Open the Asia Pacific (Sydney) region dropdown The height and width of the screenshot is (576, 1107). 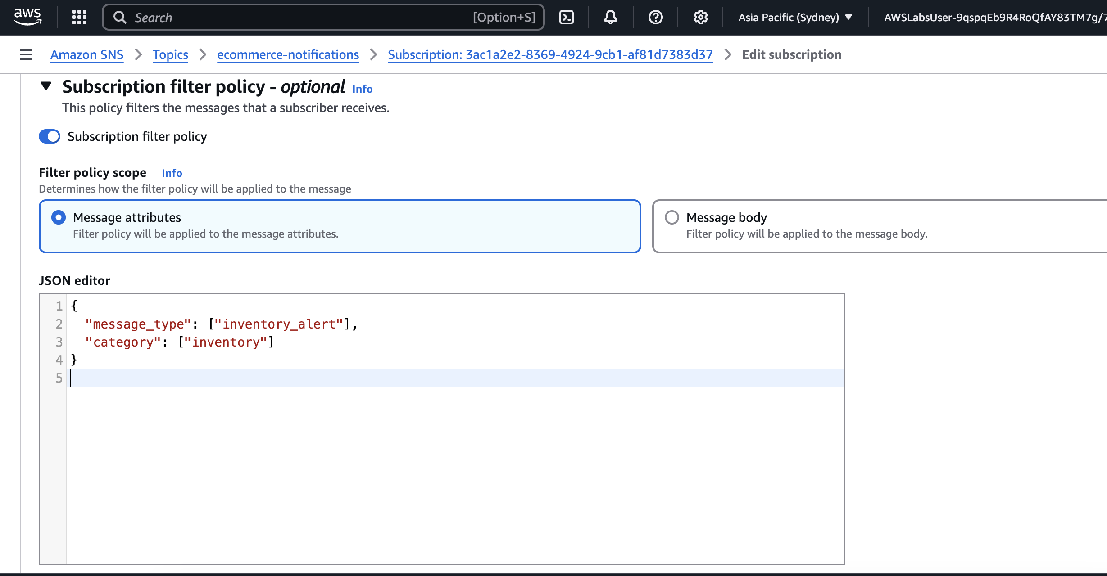pos(795,17)
